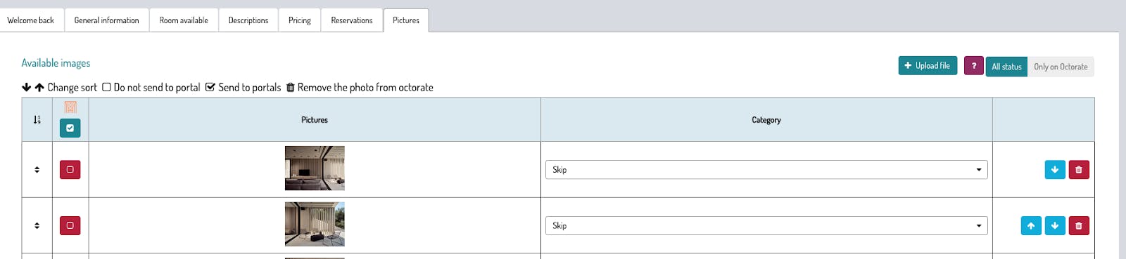Grab the first row's sort handle
This screenshot has width=1126, height=259.
tap(37, 170)
